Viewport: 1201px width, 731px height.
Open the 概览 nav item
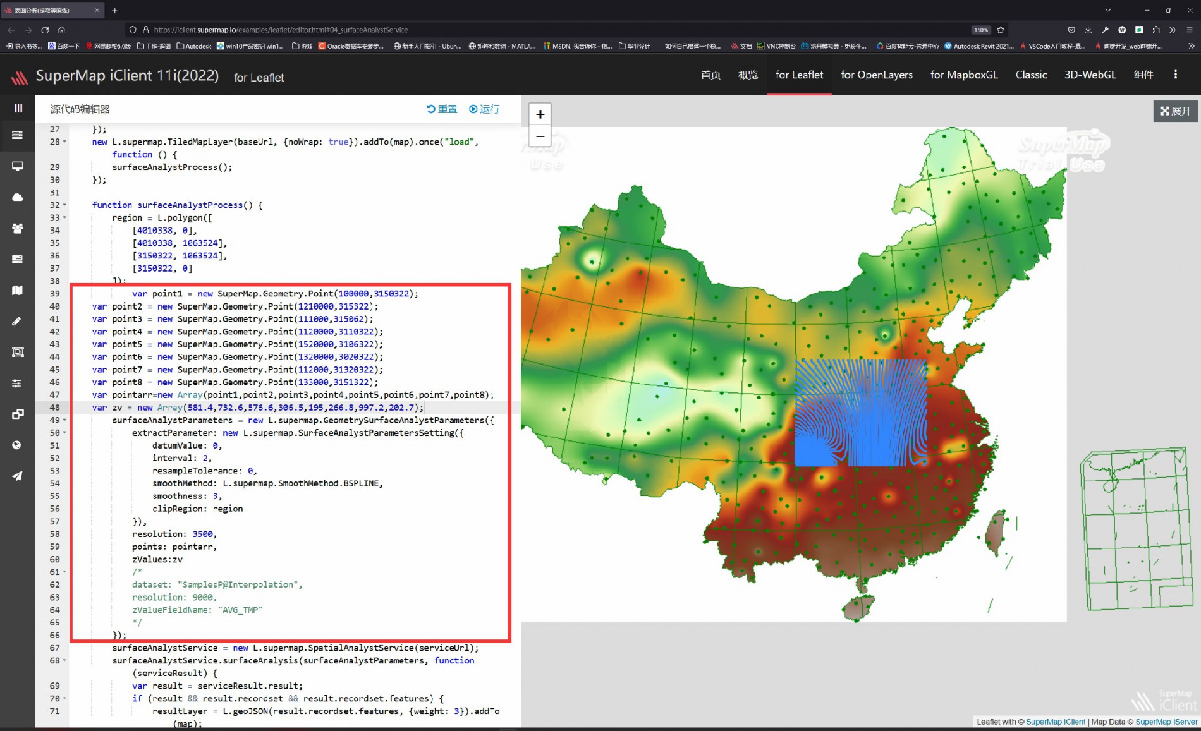(748, 75)
